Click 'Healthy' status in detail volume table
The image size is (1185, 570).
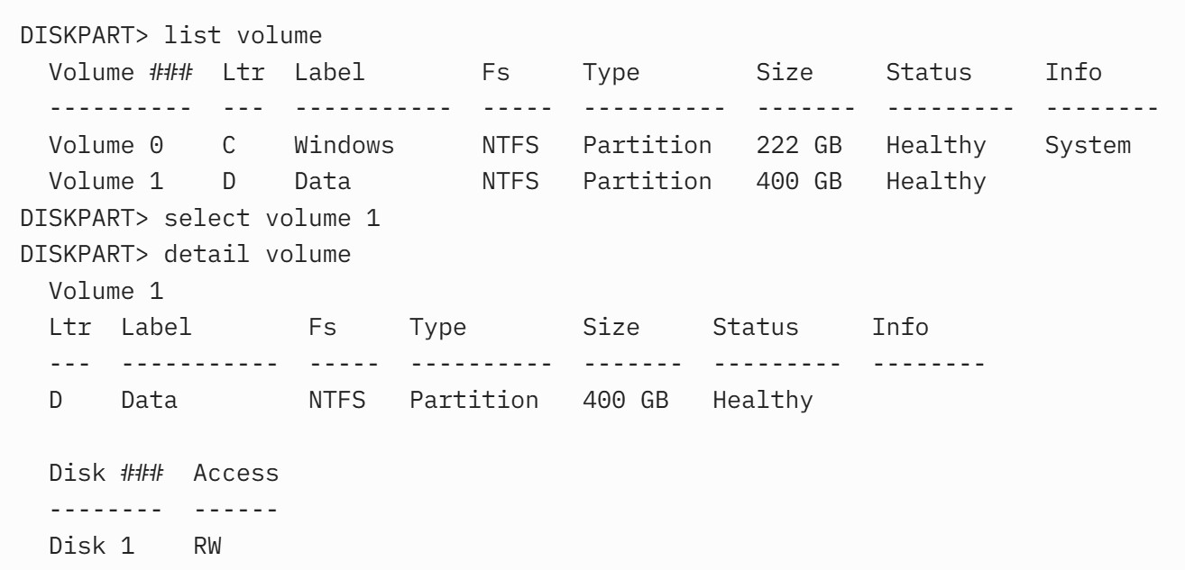pos(763,399)
